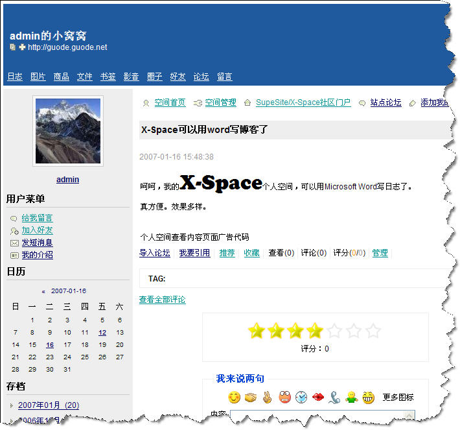Go to the 好友 tab
The height and width of the screenshot is (430, 460).
(x=178, y=77)
